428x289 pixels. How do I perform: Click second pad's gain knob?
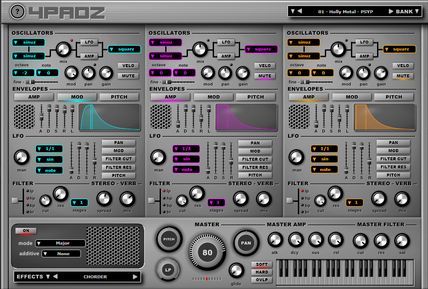pos(243,73)
